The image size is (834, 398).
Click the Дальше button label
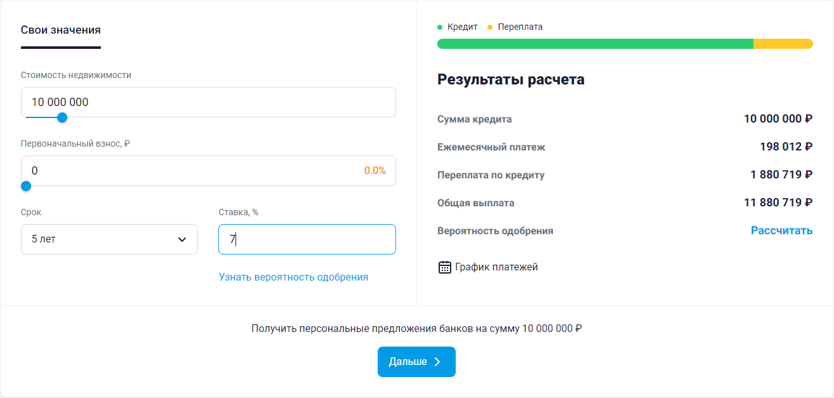pyautogui.click(x=408, y=362)
